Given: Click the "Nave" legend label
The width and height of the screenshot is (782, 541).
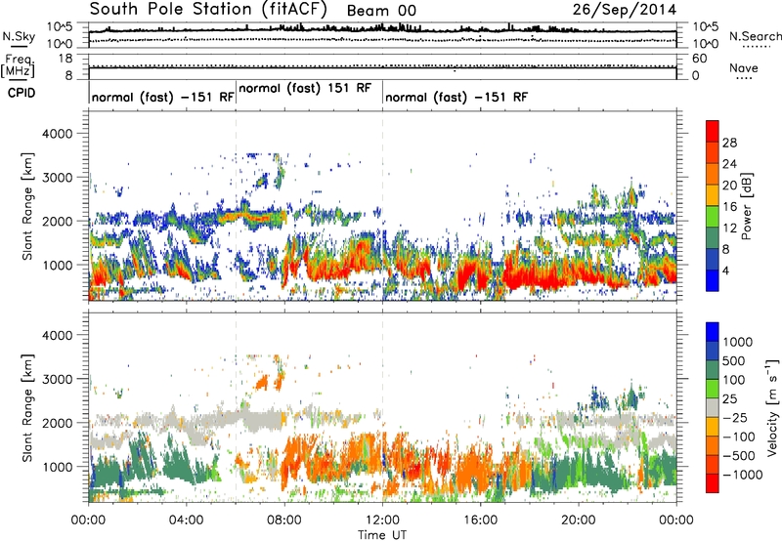Looking at the screenshot, I should (744, 68).
